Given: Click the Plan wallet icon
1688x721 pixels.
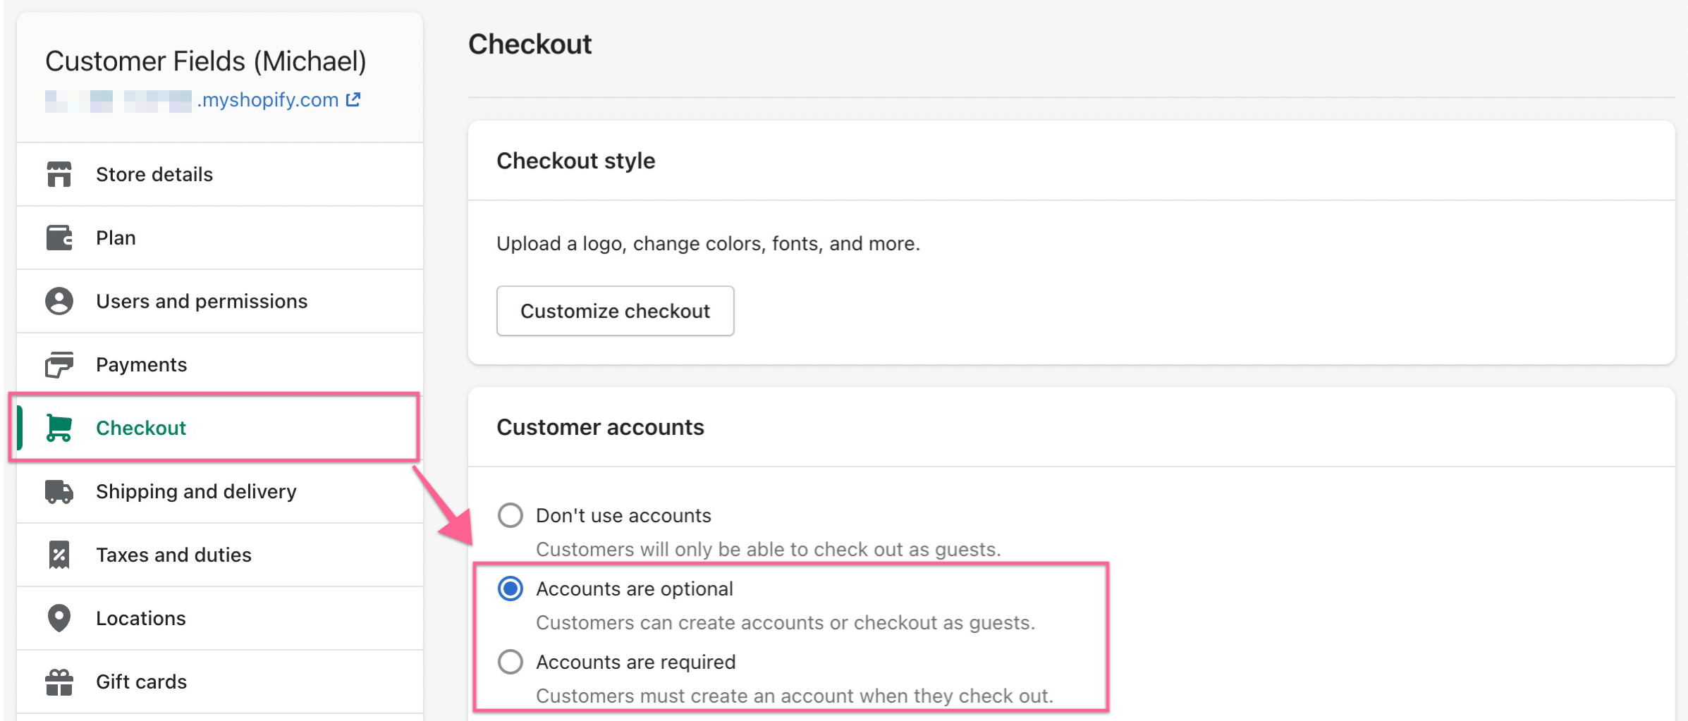Looking at the screenshot, I should [59, 238].
